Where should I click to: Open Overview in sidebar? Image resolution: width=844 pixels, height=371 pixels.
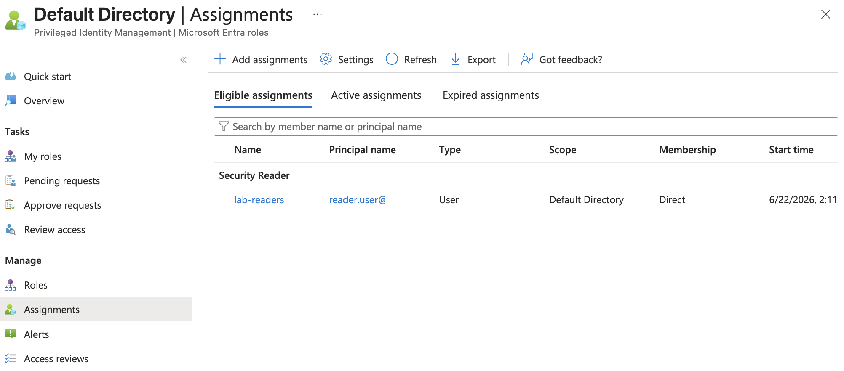[44, 101]
